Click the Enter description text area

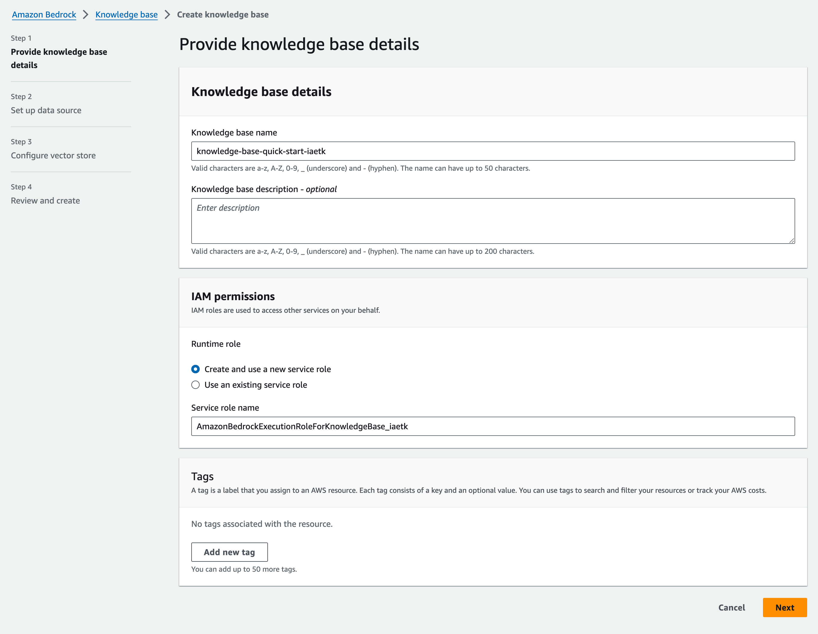coord(493,221)
